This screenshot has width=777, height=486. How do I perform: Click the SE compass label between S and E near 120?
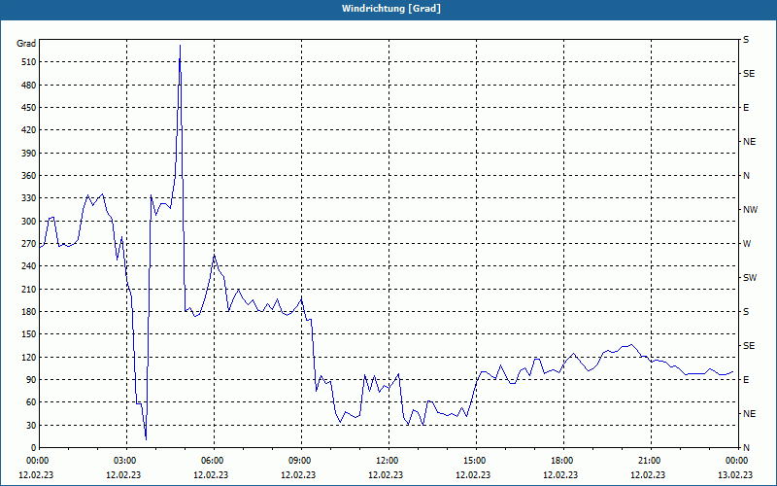click(749, 346)
